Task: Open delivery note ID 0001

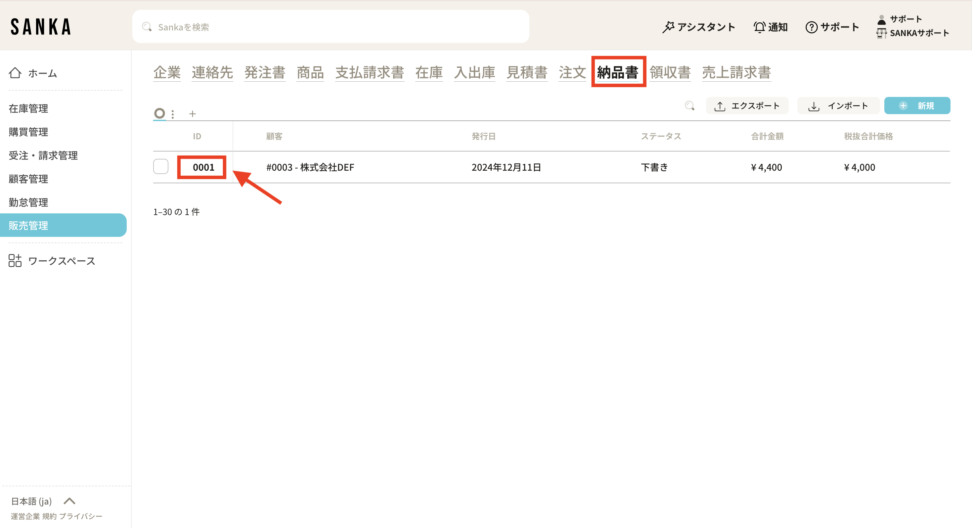Action: pyautogui.click(x=203, y=167)
